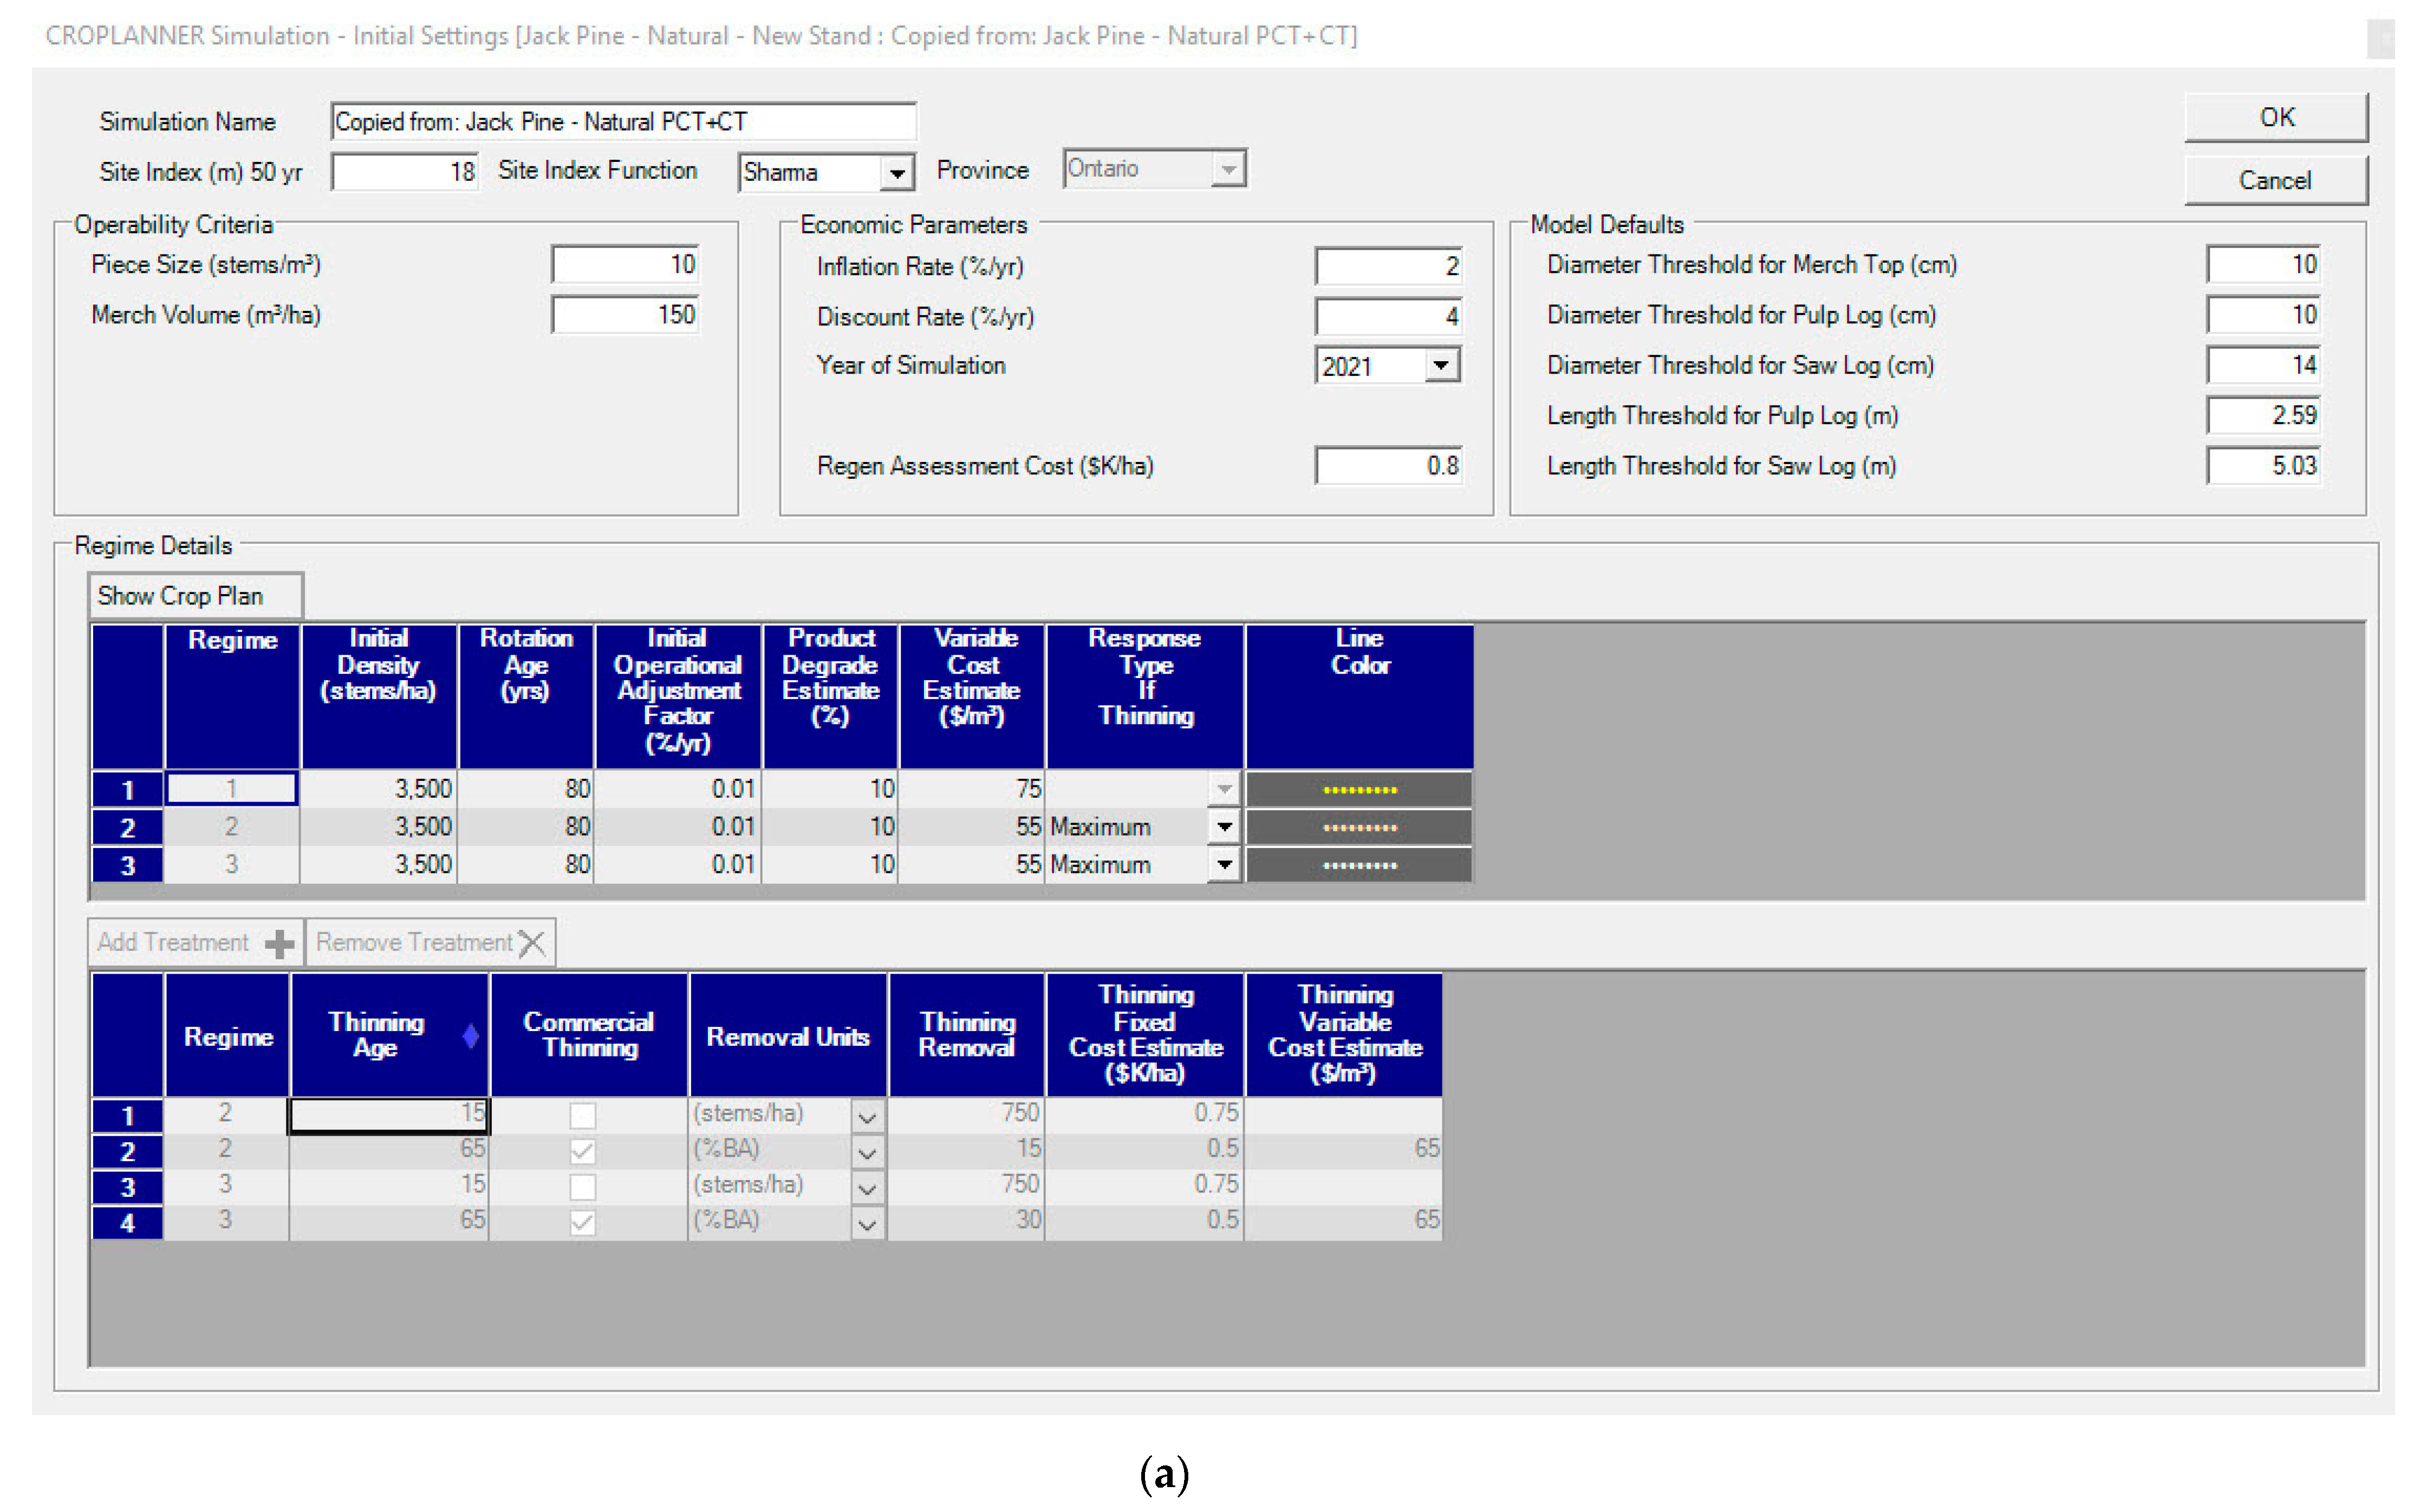This screenshot has height=1512, width=2420.
Task: Select row header 4 in treatment table
Action: click(x=127, y=1222)
